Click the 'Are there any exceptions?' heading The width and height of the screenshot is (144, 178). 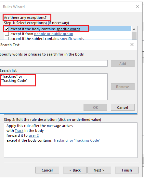coord(25,18)
